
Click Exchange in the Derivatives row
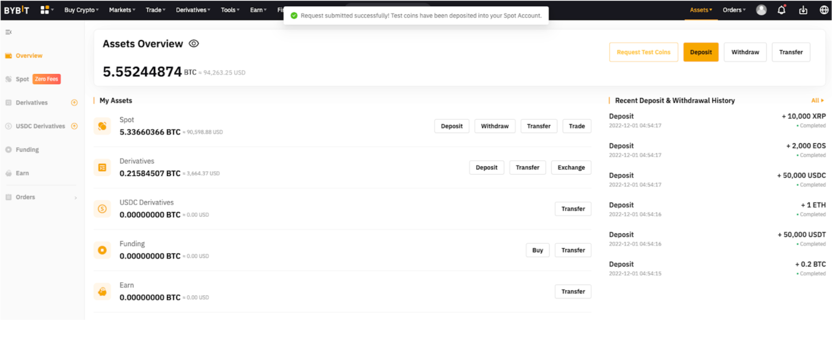point(571,167)
